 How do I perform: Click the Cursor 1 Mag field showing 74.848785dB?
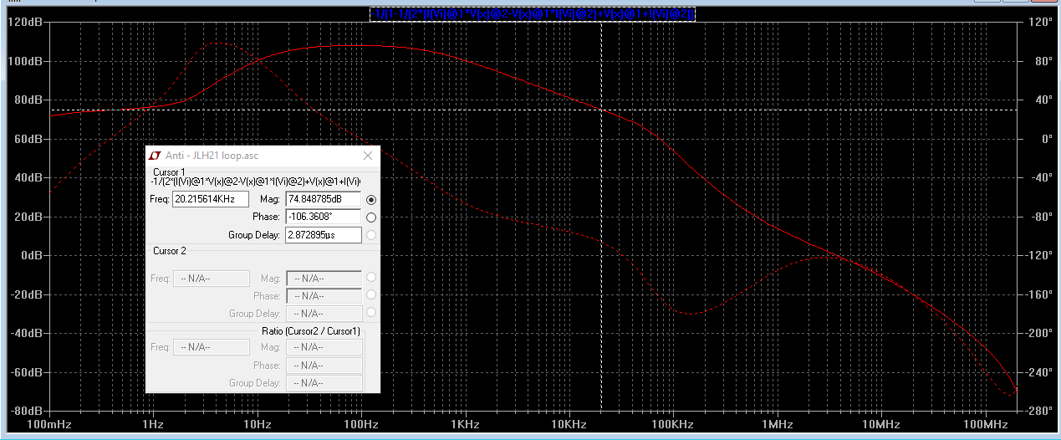[324, 199]
